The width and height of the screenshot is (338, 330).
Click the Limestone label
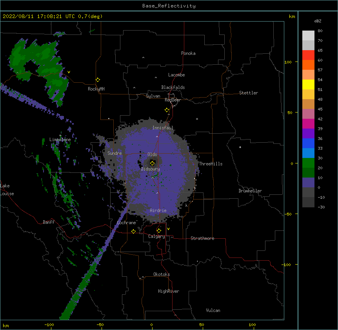(60, 140)
